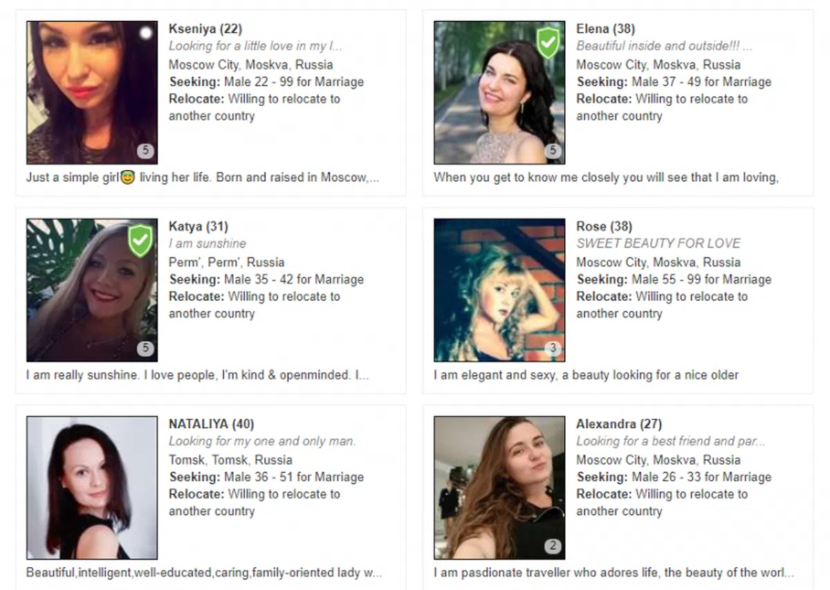830x590 pixels.
Task: Click the 3-photo count badge on Rose's picture
Action: 552,349
